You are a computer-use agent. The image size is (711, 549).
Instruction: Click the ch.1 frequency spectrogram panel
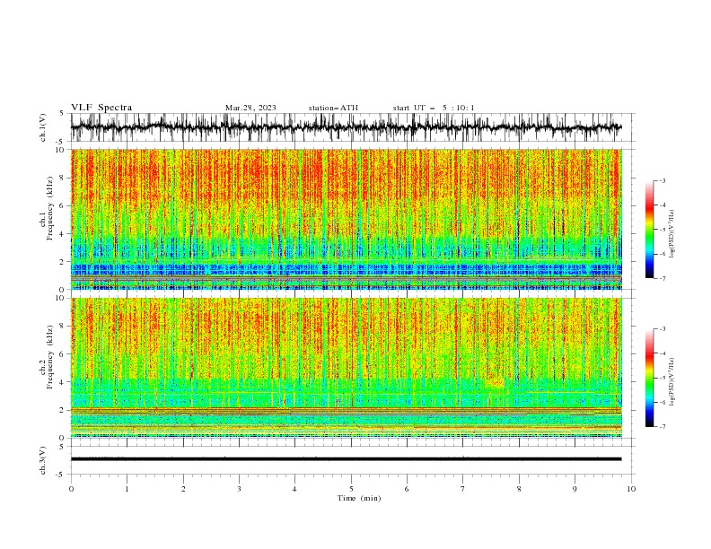347,219
